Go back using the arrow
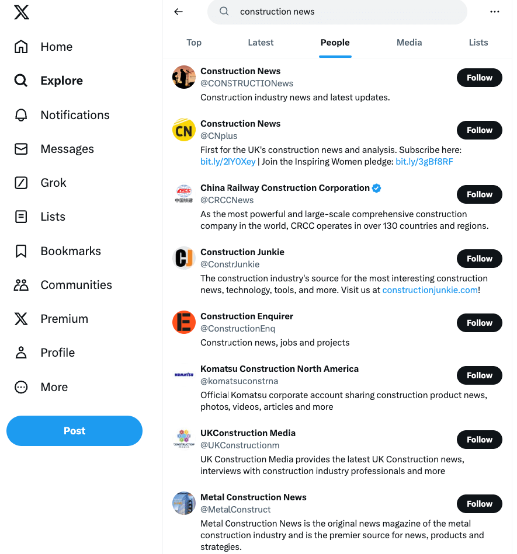 point(178,12)
